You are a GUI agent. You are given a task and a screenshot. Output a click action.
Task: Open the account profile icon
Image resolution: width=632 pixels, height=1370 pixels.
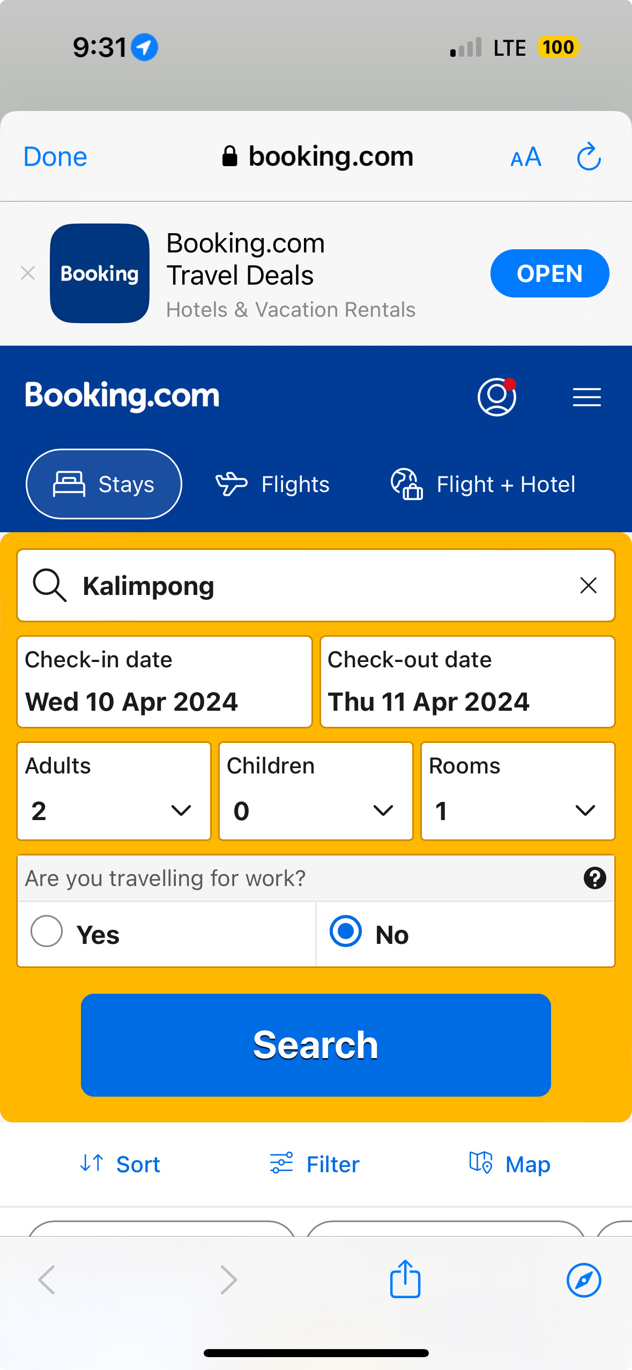(x=497, y=397)
